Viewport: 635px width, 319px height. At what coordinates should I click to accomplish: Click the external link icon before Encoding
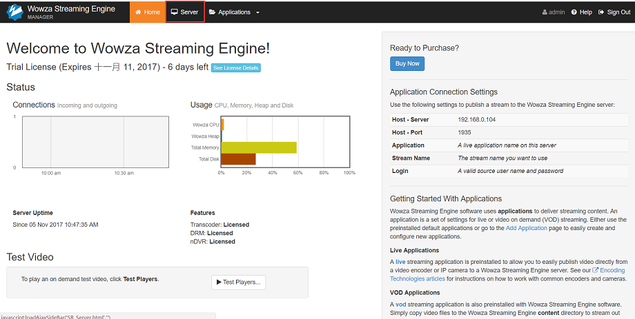pyautogui.click(x=595, y=270)
